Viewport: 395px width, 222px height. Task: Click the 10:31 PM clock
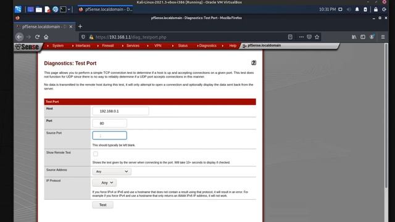coord(327,10)
